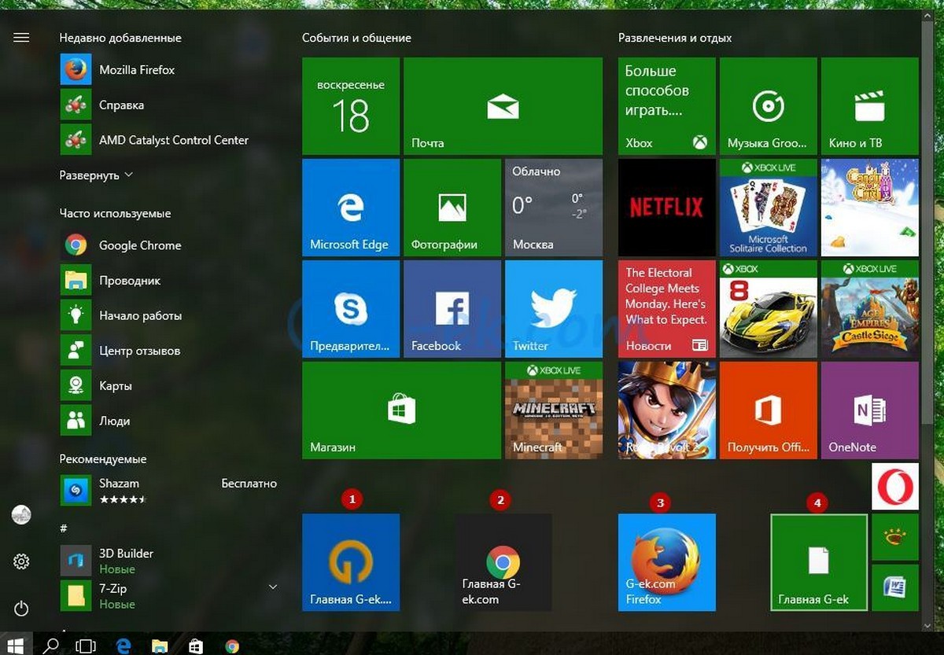Open Mozilla Firefox from recently added
The height and width of the screenshot is (655, 944).
tap(136, 70)
